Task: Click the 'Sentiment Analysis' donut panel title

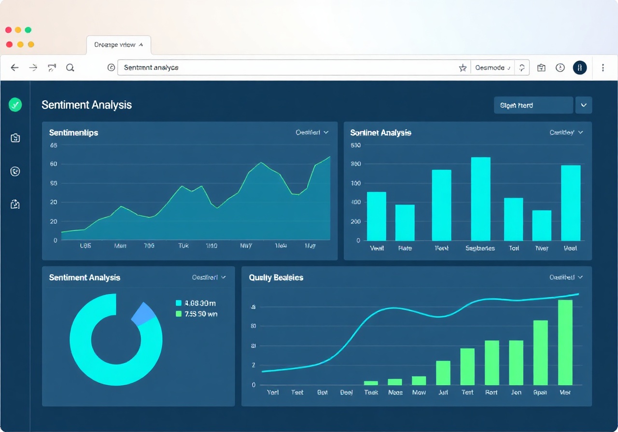Action: click(x=84, y=277)
